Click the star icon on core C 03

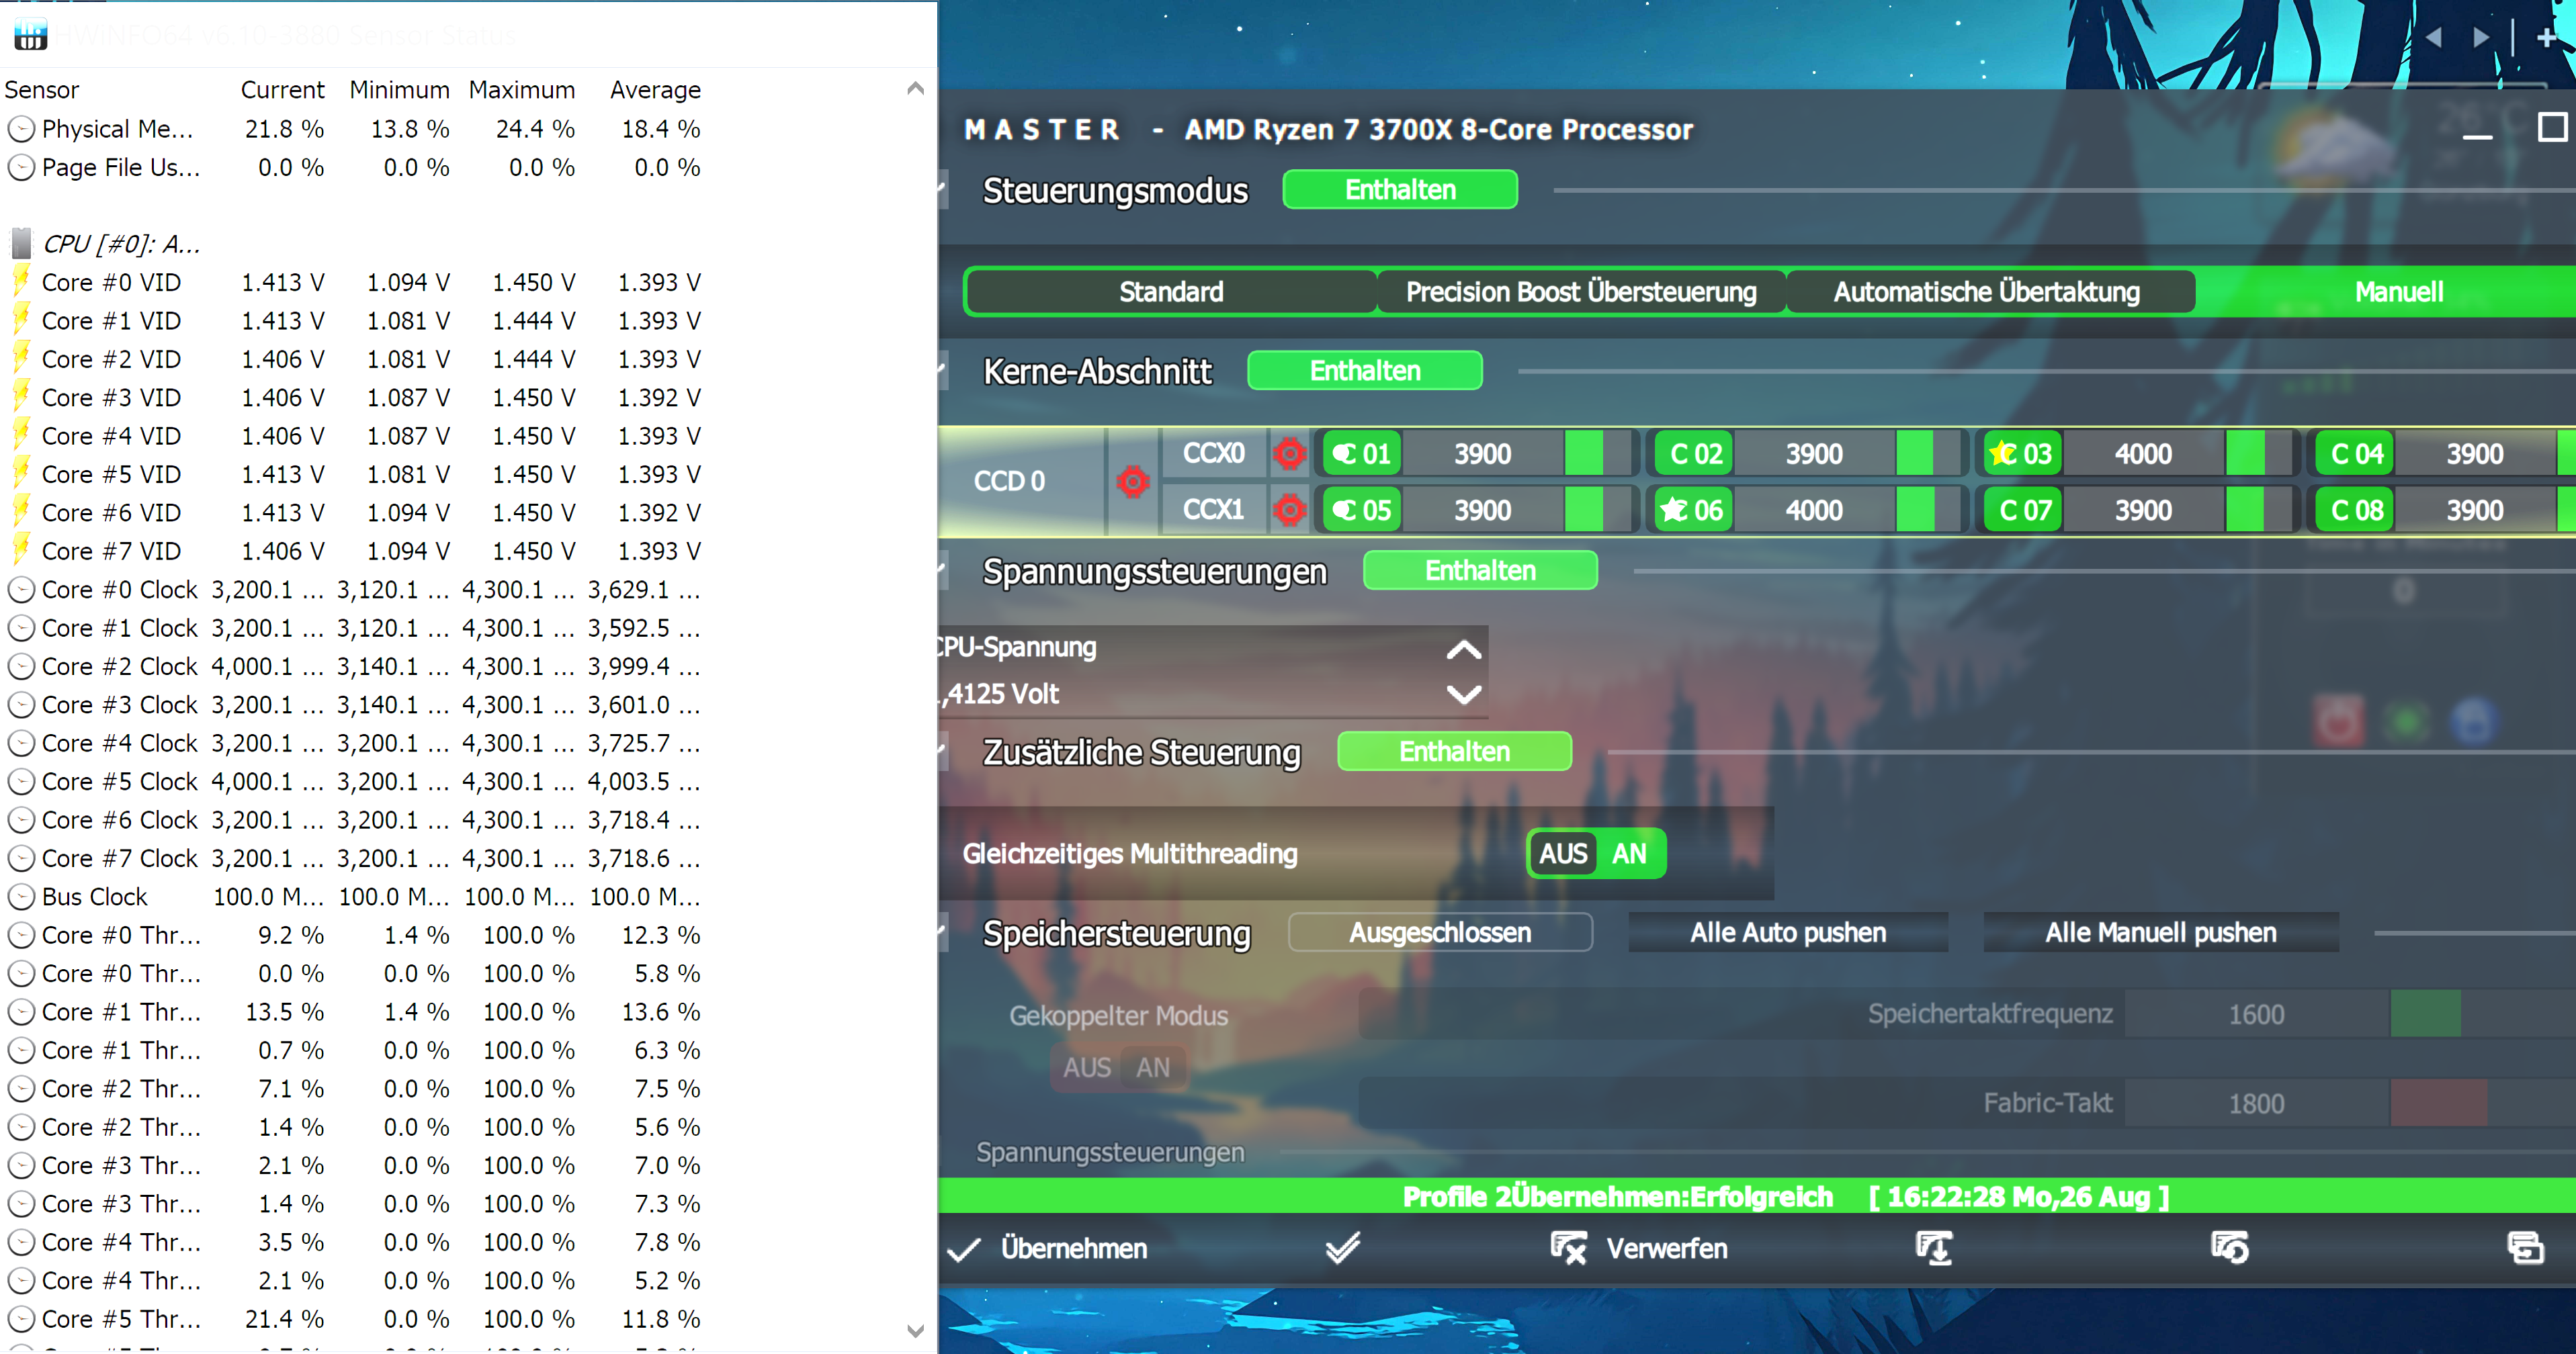[2002, 453]
